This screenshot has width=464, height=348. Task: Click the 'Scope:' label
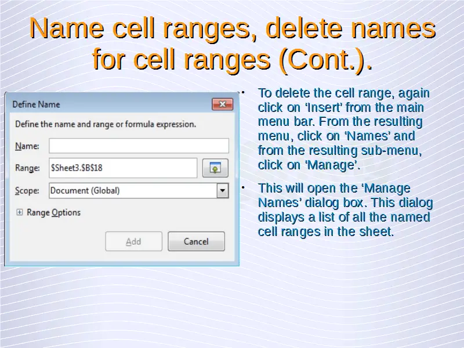coord(27,191)
